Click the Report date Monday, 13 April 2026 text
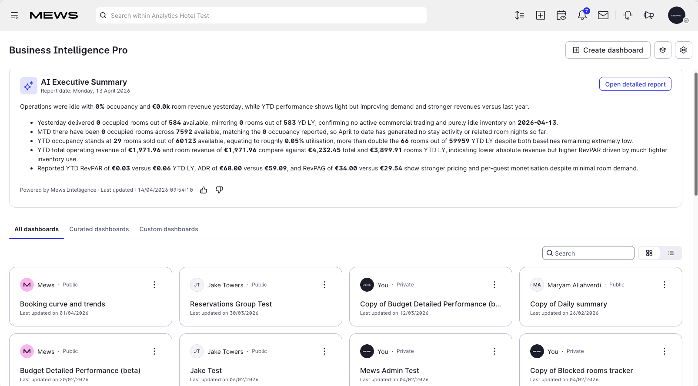This screenshot has height=386, width=698. point(85,91)
